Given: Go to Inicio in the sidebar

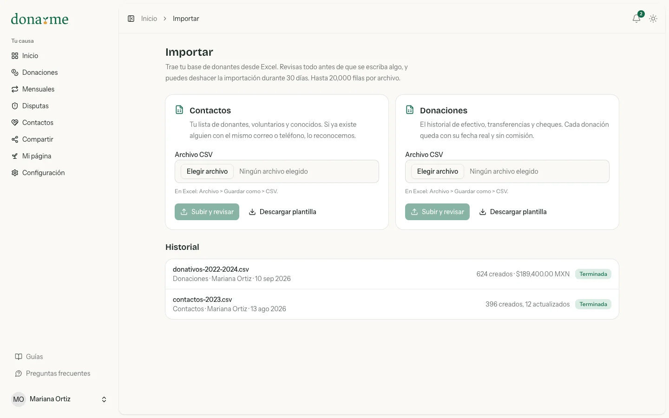Looking at the screenshot, I should [59, 56].
